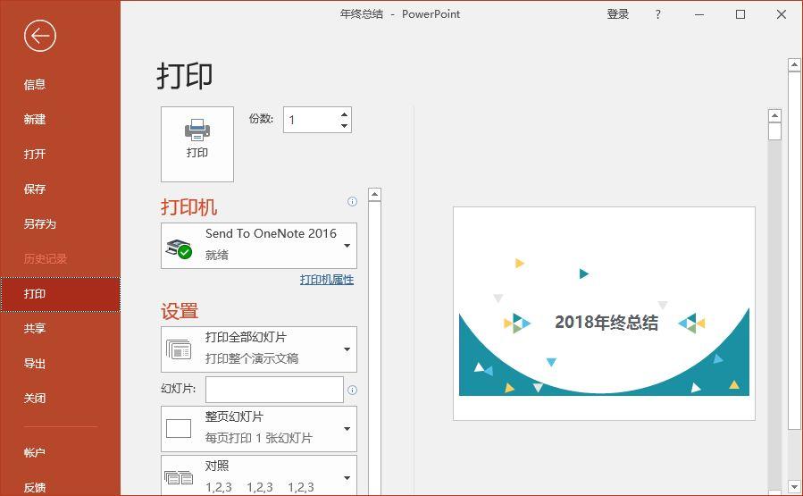Minimize the PowerPoint window

click(699, 14)
